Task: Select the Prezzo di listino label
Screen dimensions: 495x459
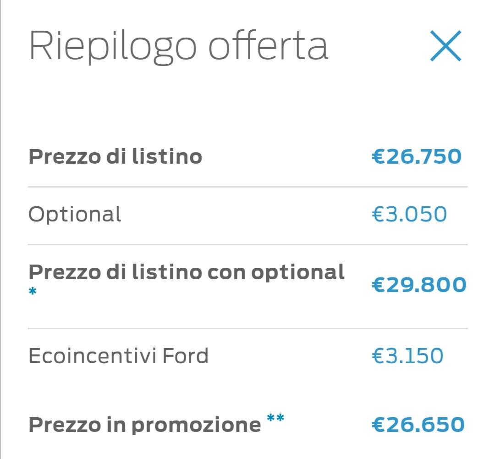Action: click(115, 156)
